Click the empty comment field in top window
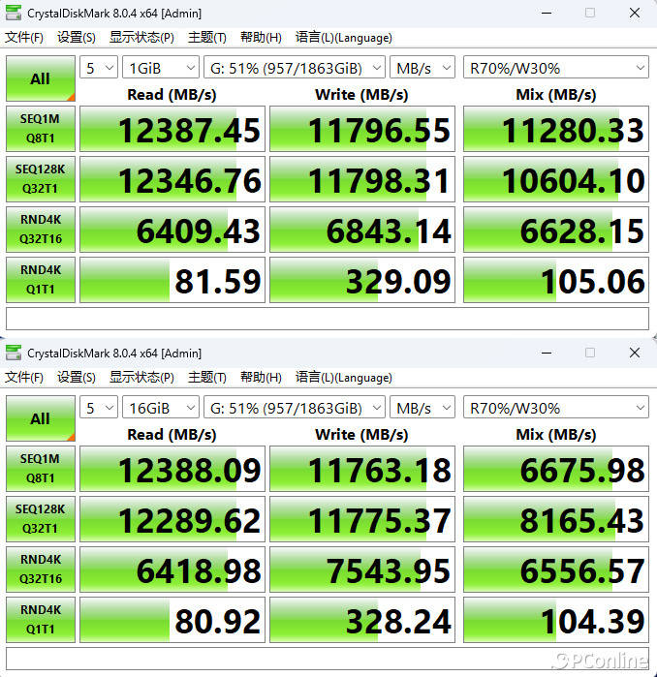The height and width of the screenshot is (677, 657). tap(328, 319)
